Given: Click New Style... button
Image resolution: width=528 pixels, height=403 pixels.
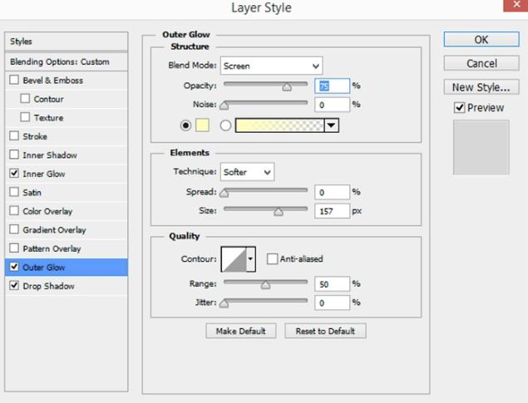Looking at the screenshot, I should point(481,87).
